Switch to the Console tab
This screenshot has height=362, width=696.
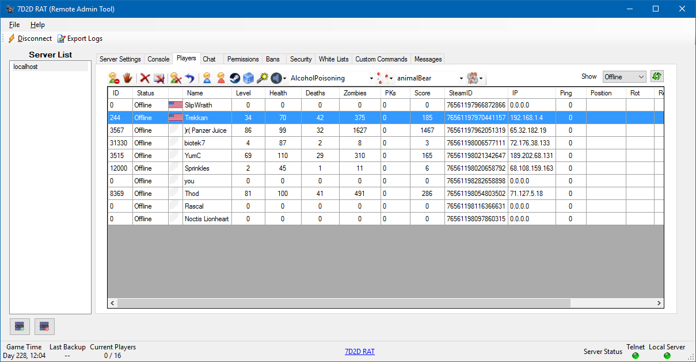coord(158,59)
